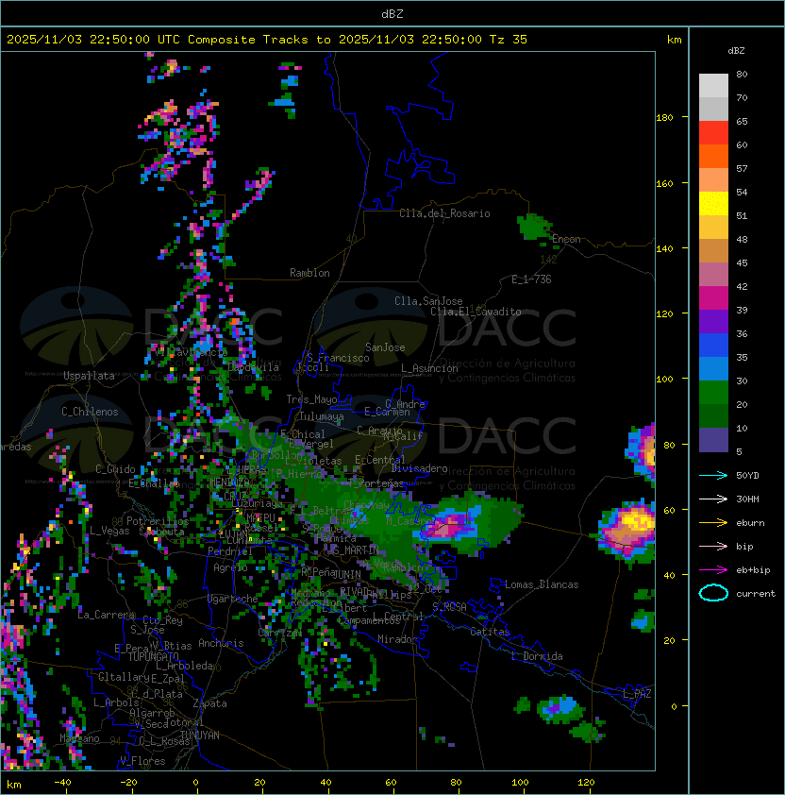Pick the dark green swatch between 20 and 10

(x=713, y=415)
